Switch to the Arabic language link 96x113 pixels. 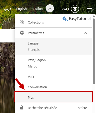(x=8, y=9)
